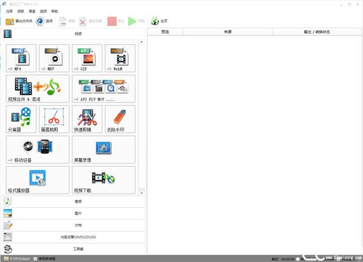
Task: Select the MP4 video conversion icon
Action: tap(21, 58)
